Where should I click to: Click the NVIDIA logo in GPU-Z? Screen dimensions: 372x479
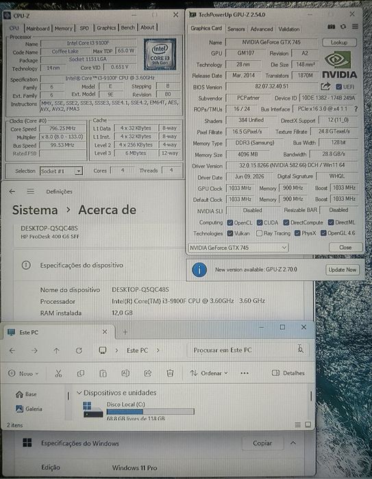[x=339, y=65]
